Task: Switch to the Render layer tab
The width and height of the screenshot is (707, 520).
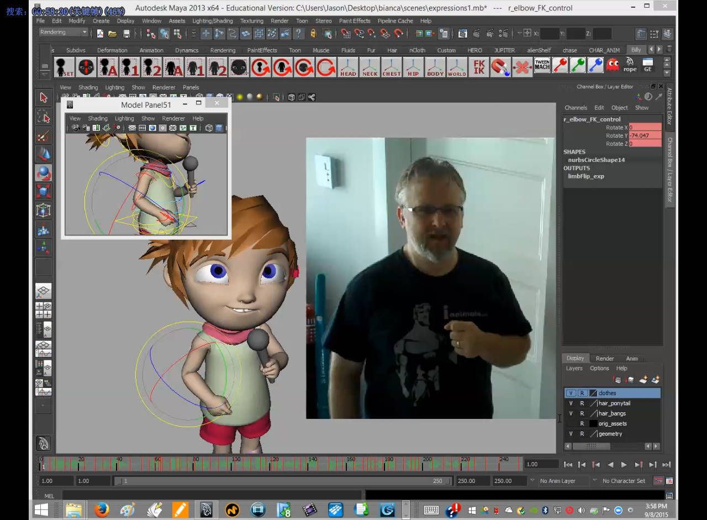Action: 604,358
